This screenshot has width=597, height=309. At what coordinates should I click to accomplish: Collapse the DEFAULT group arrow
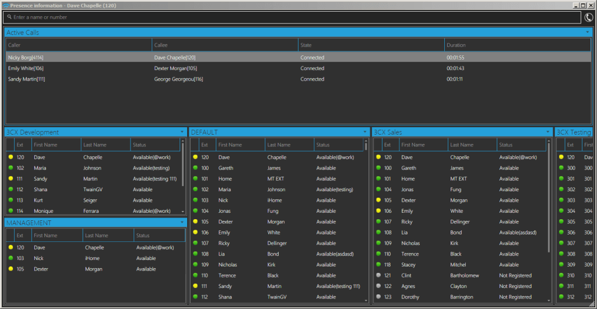[x=365, y=132]
